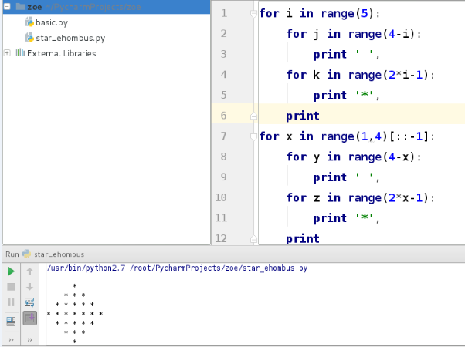Expand External Libraries node
This screenshot has width=465, height=347.
point(7,53)
